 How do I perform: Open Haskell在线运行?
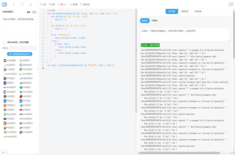[26, 123]
